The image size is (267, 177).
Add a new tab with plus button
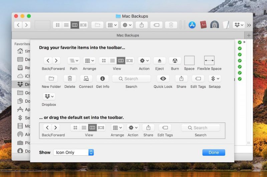coord(249,35)
